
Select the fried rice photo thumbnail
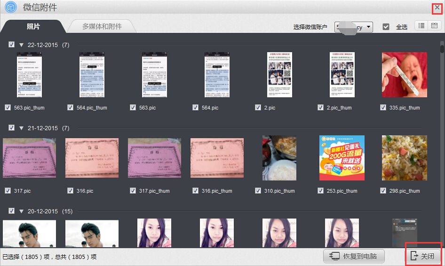(x=404, y=158)
